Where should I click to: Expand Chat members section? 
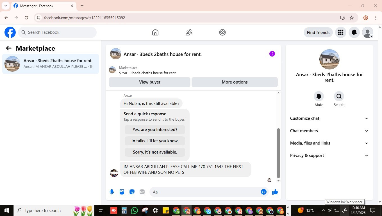pos(329,131)
